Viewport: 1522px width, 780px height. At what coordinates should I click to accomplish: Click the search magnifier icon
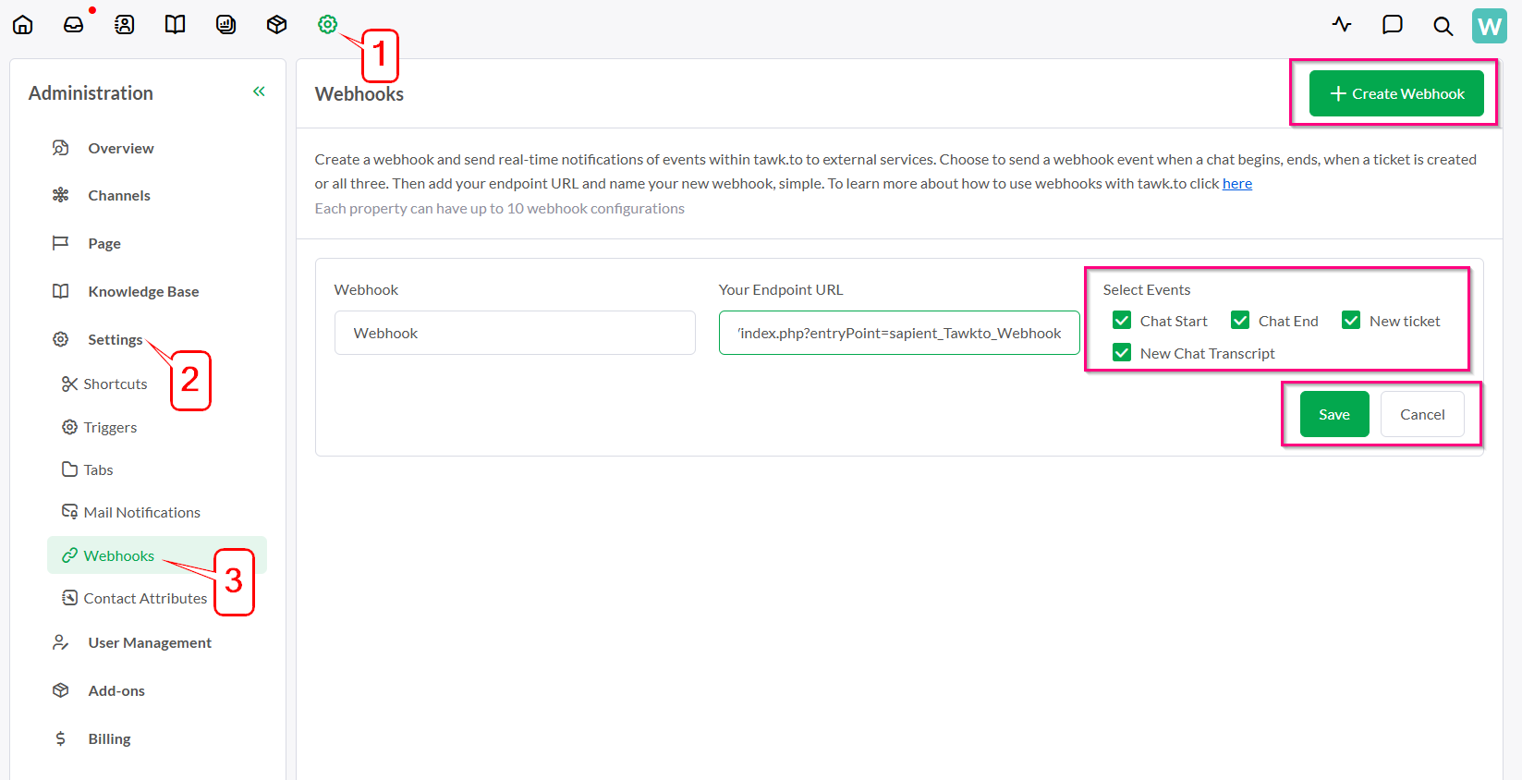click(1443, 26)
